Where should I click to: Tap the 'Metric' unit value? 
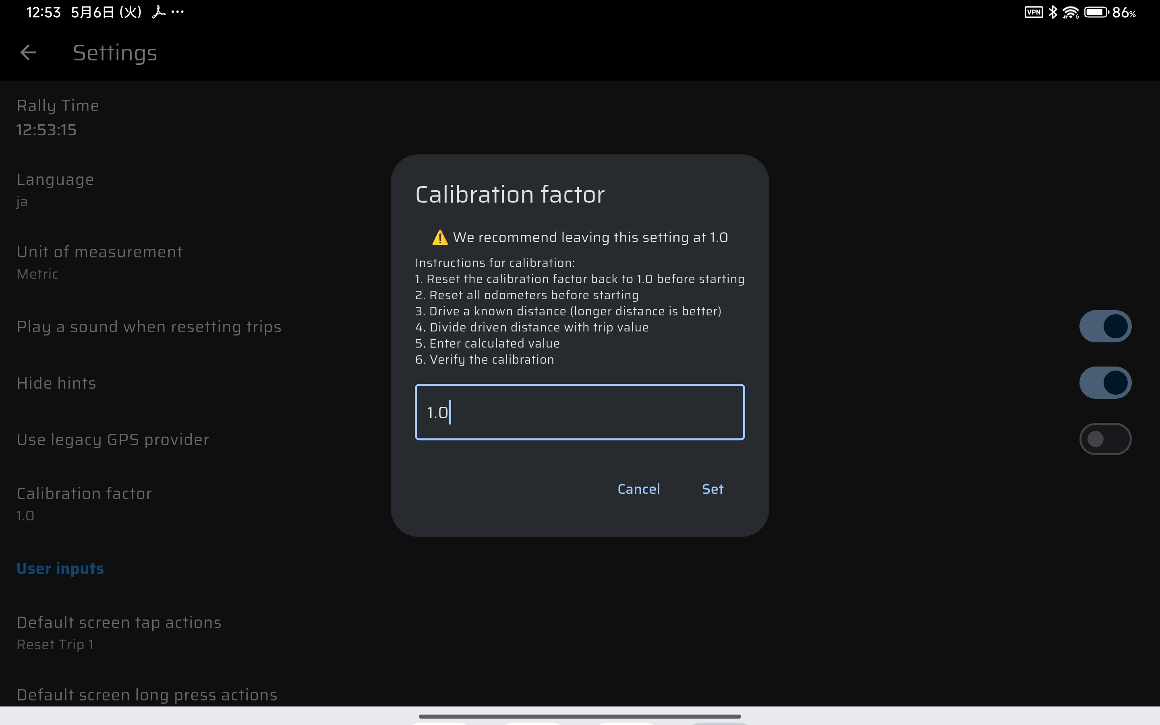pyautogui.click(x=37, y=274)
